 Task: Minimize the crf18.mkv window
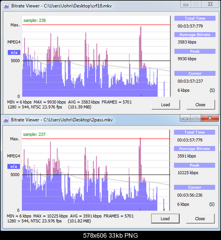(186, 5)
